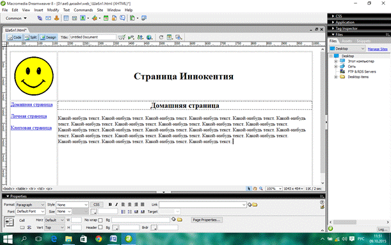
Task: Switch to Split view
Action: (31, 37)
